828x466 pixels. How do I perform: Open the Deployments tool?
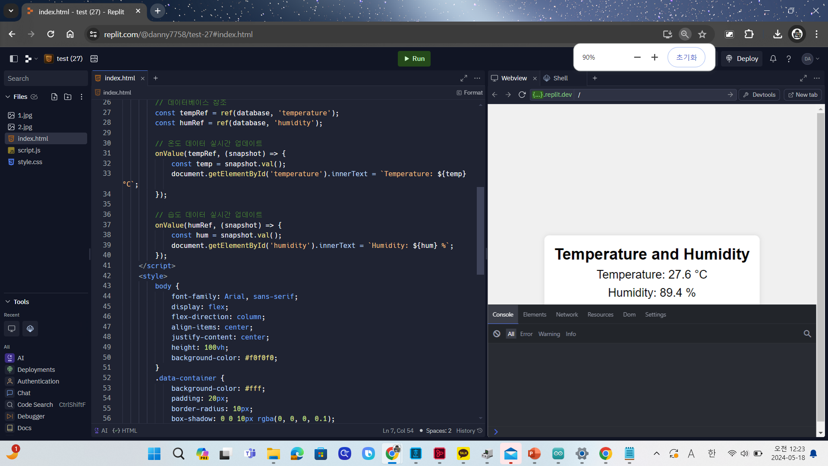[x=46, y=370]
